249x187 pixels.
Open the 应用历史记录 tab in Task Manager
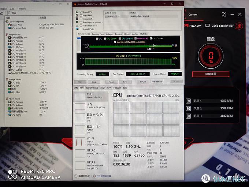tap(92, 87)
